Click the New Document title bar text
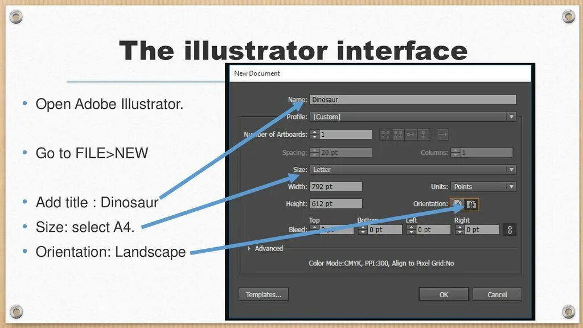583x328 pixels. 257,73
